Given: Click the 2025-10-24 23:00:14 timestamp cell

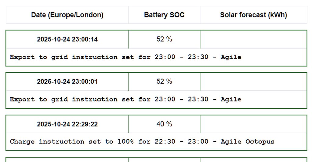Looking at the screenshot, I should click(67, 39).
